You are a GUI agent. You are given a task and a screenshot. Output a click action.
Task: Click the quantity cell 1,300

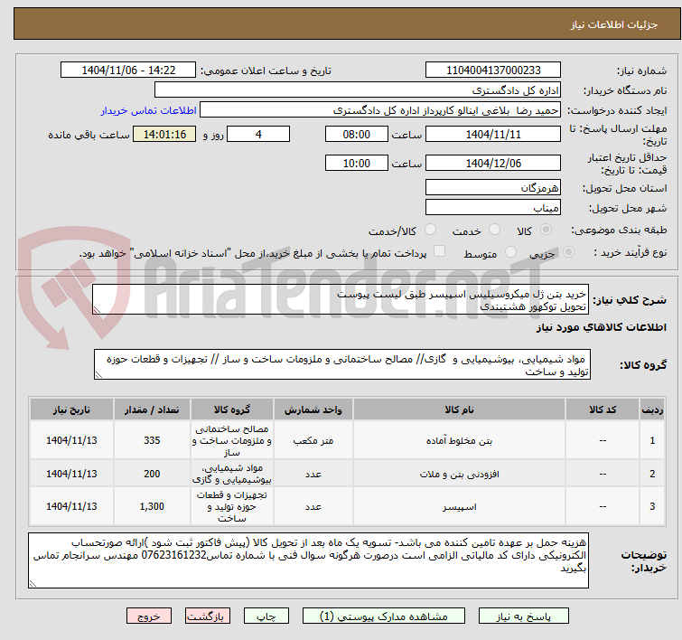(x=152, y=507)
